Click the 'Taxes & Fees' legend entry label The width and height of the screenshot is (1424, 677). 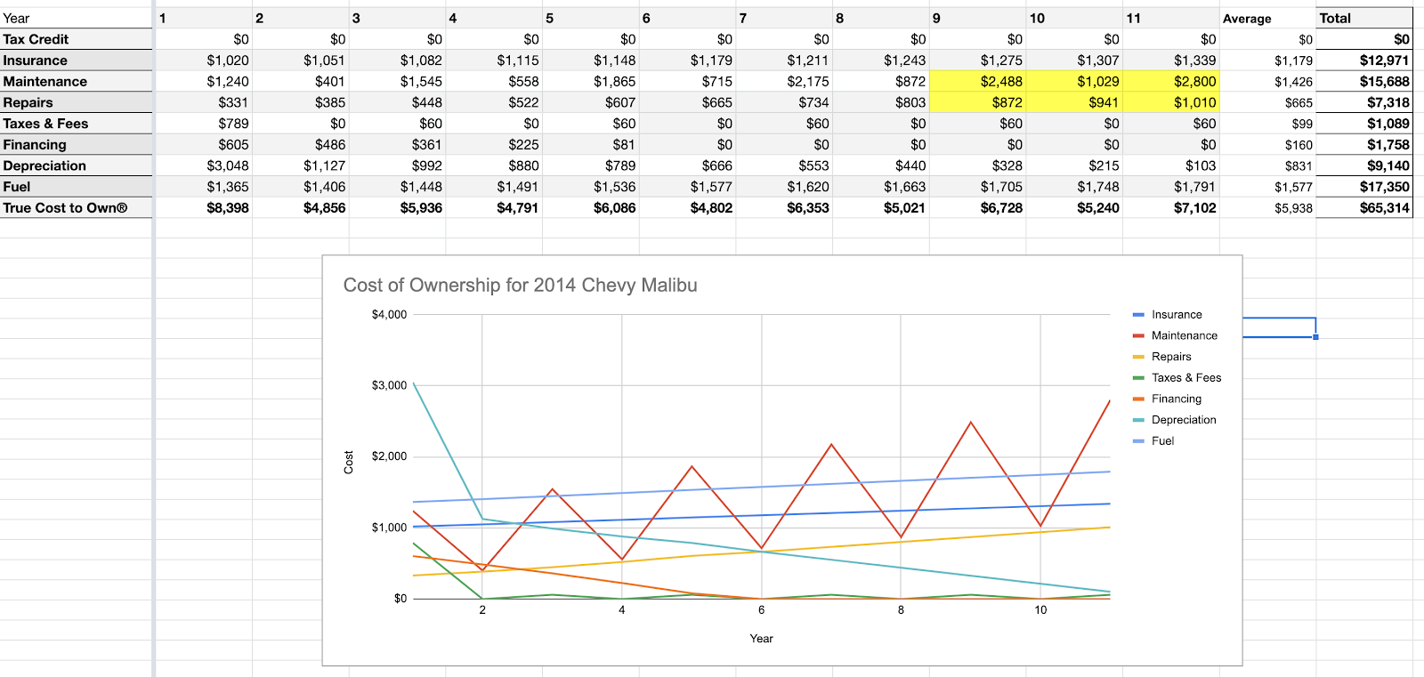1186,378
